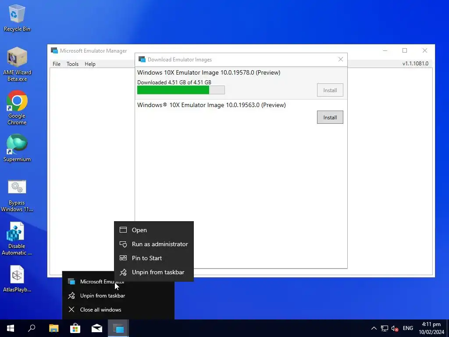Click the disabled Install button for 10.0.19578.0
Viewport: 449px width, 337px height.
click(x=330, y=90)
